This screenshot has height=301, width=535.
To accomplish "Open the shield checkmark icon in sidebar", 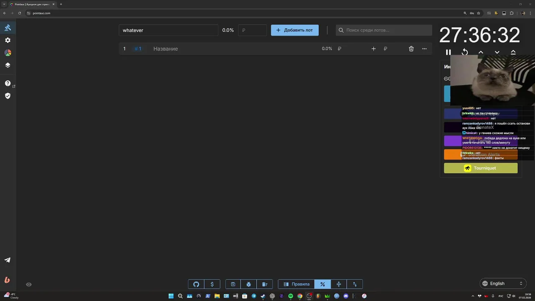I will coord(8,96).
